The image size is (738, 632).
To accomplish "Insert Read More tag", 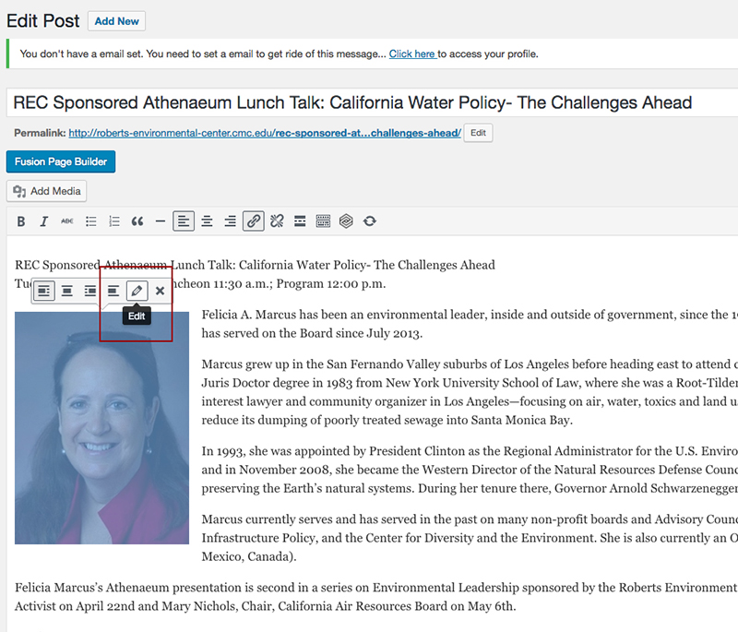I will coord(300,221).
